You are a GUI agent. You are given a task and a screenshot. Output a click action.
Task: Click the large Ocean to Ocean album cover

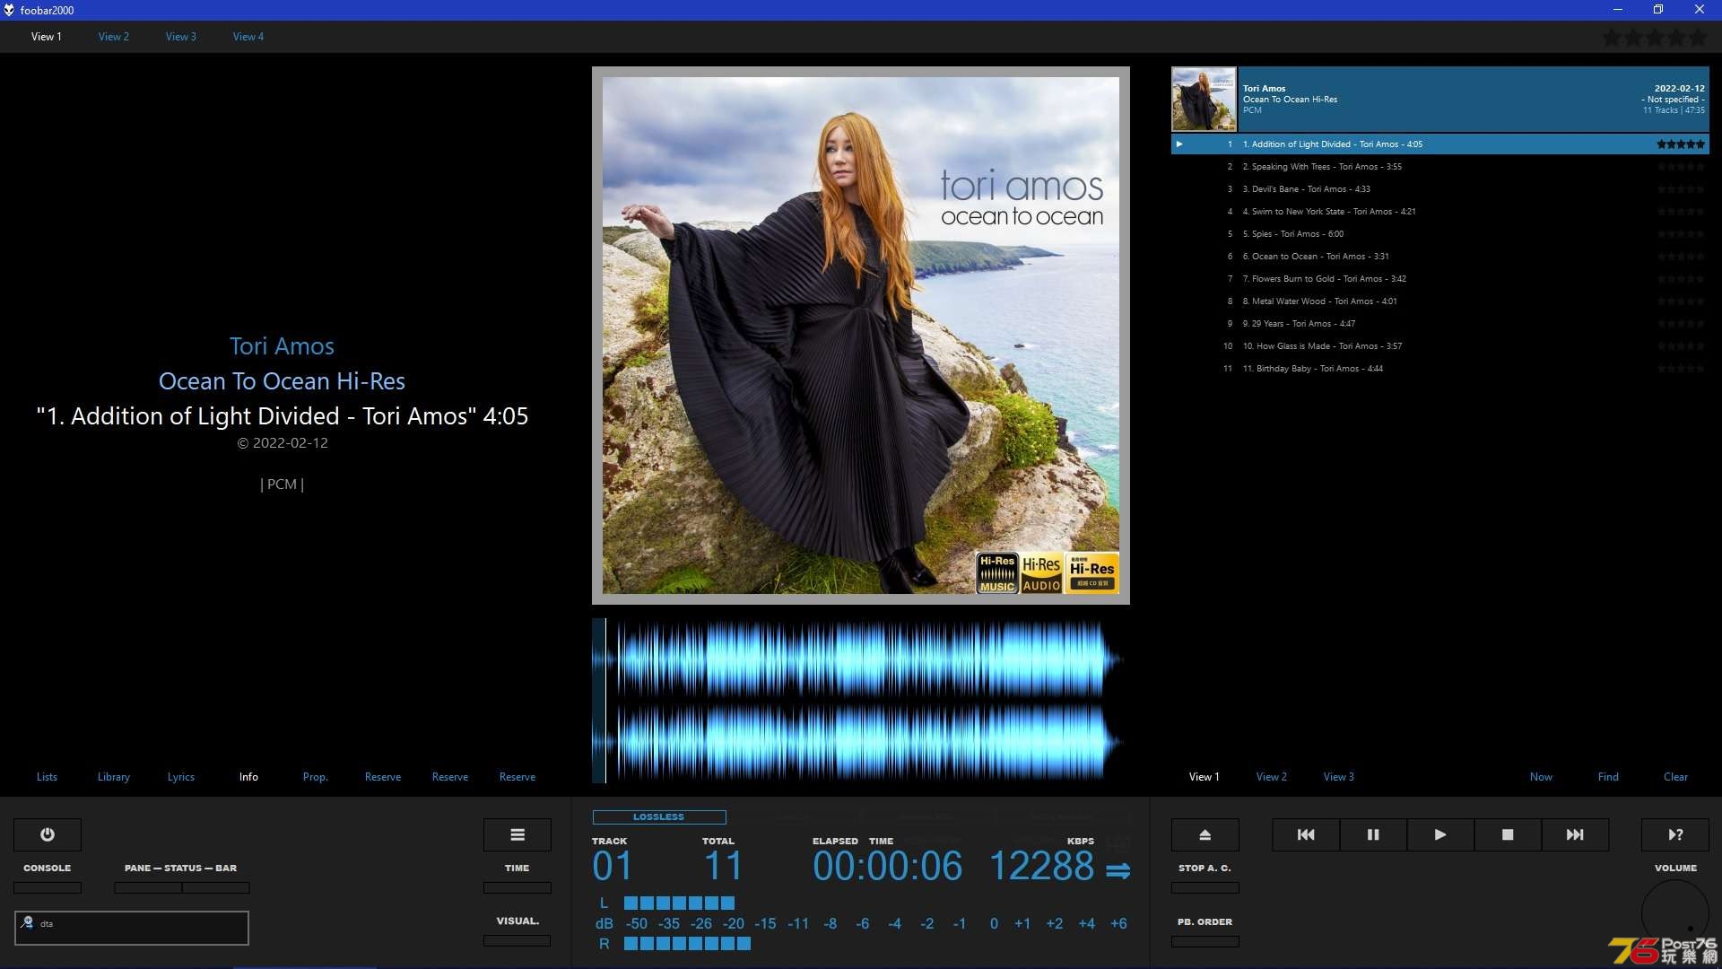tap(861, 336)
